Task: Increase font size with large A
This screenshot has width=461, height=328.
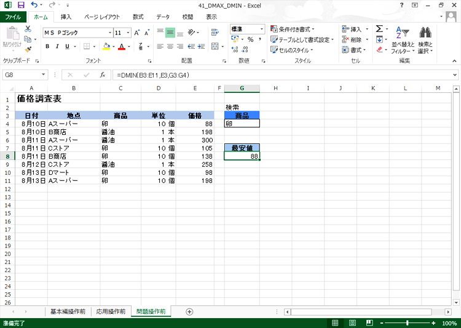Action: pyautogui.click(x=136, y=33)
